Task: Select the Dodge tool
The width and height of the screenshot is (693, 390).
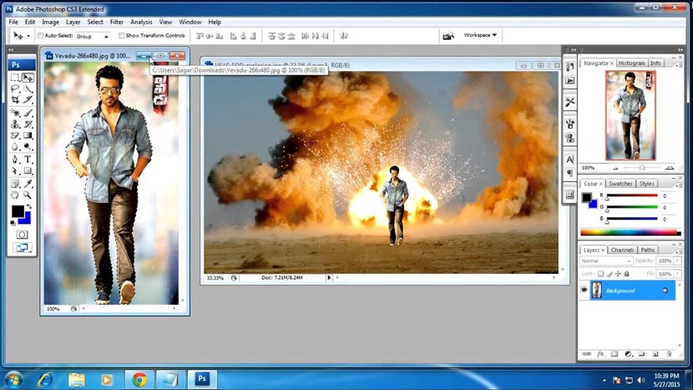Action: 28,146
